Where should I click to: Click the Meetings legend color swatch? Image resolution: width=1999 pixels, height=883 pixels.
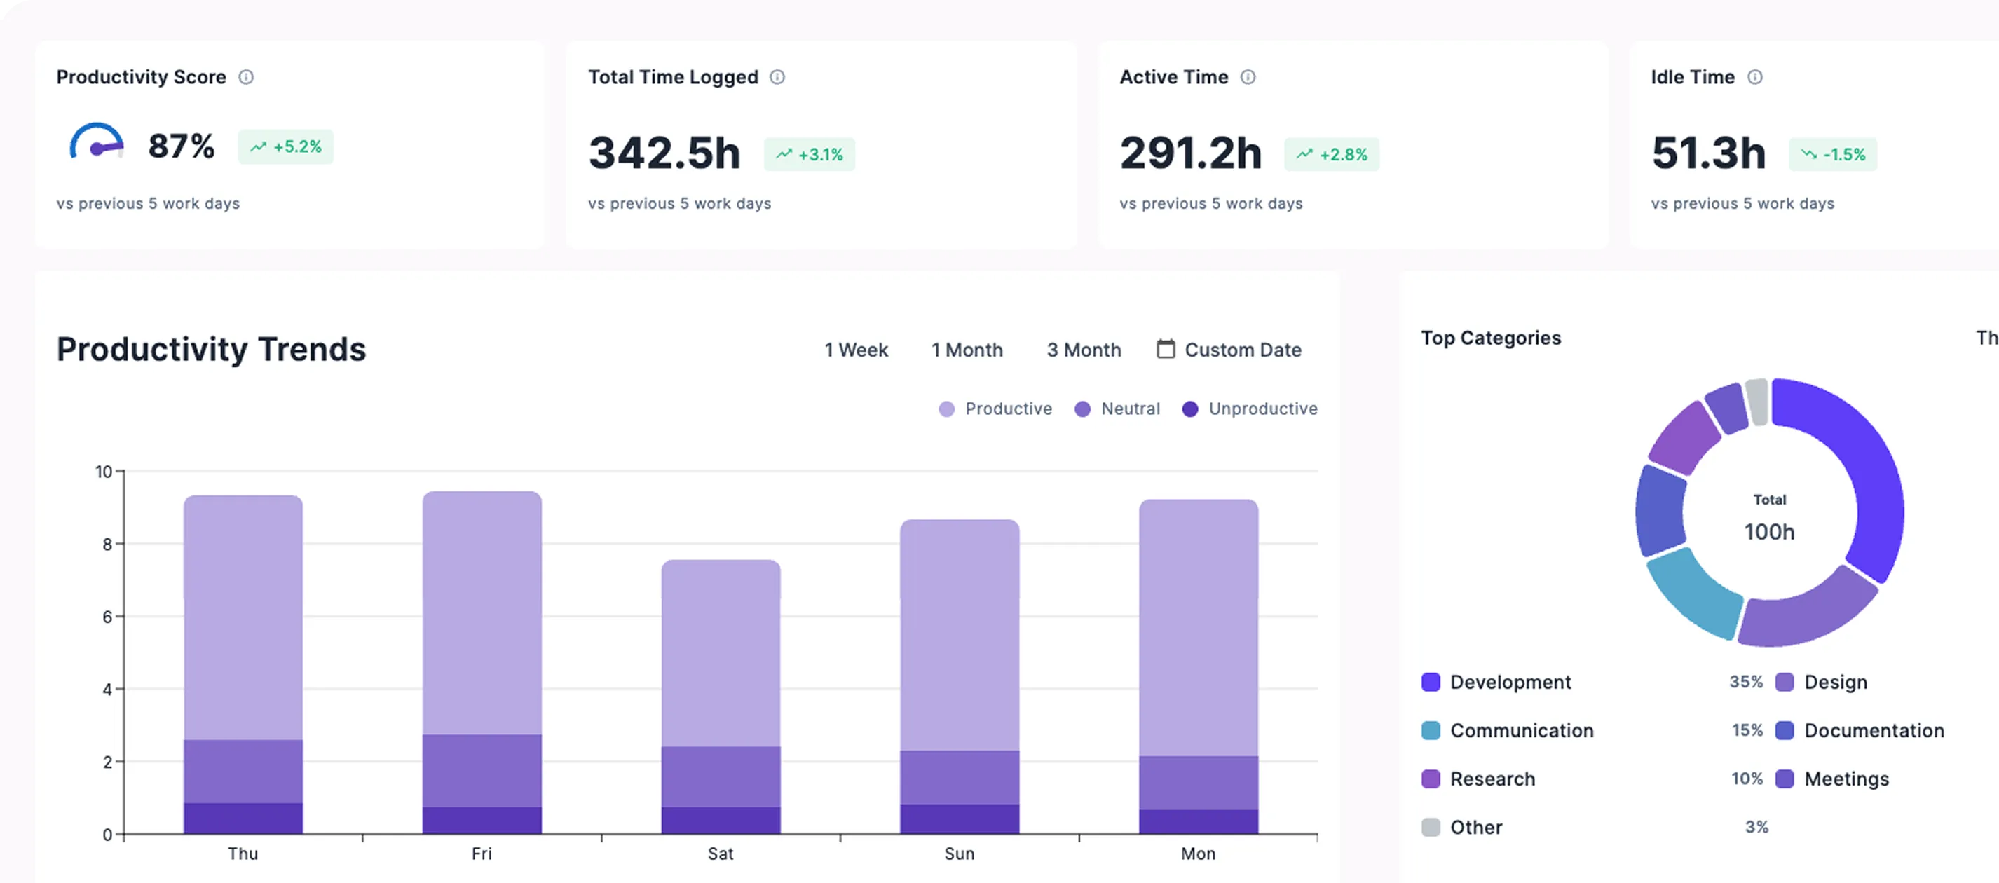(x=1785, y=779)
